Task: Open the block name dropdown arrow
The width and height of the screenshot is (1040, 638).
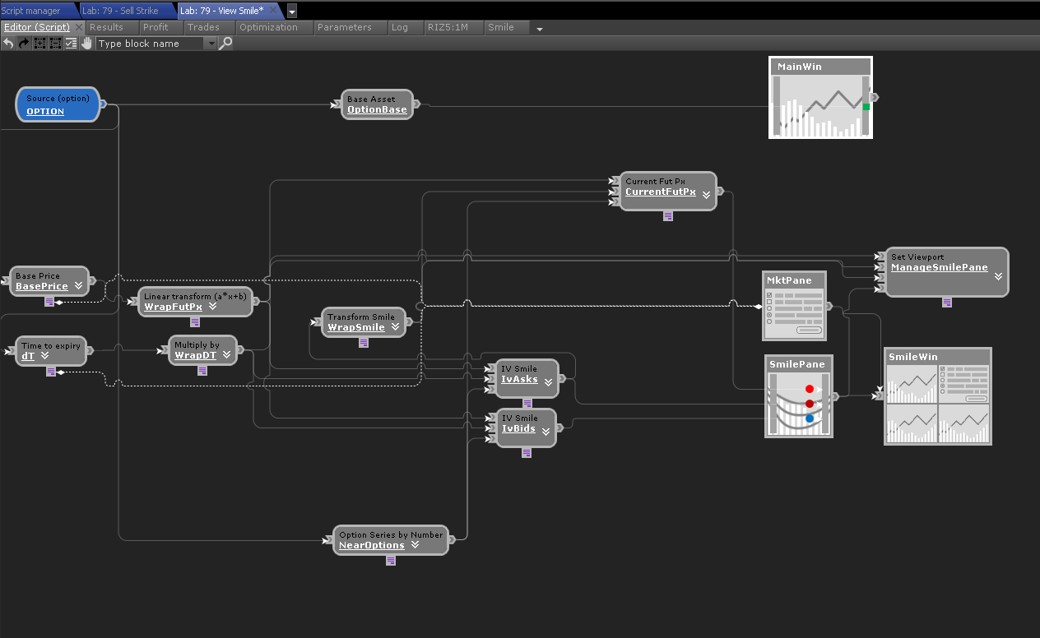Action: point(211,44)
